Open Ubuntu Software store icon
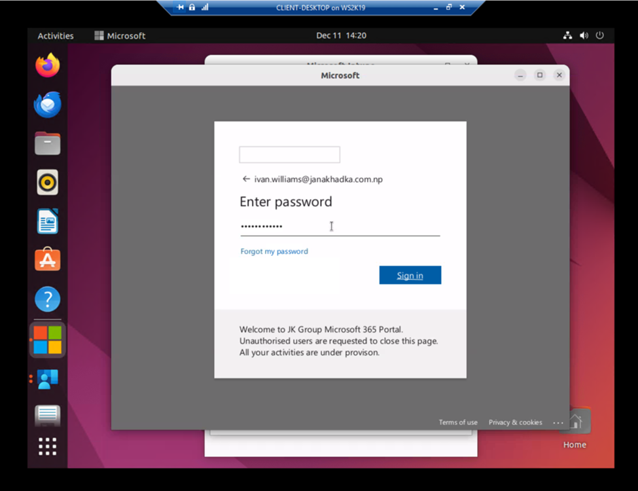Viewport: 638px width, 491px height. point(48,259)
